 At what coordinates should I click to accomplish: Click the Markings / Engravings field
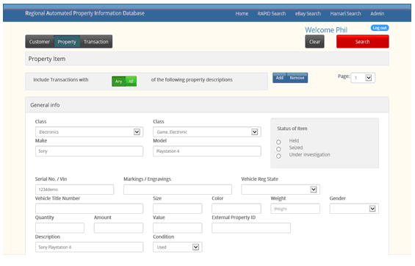click(x=177, y=190)
